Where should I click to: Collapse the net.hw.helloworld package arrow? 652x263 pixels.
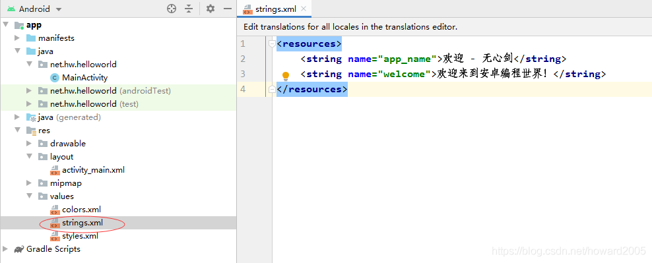(29, 65)
